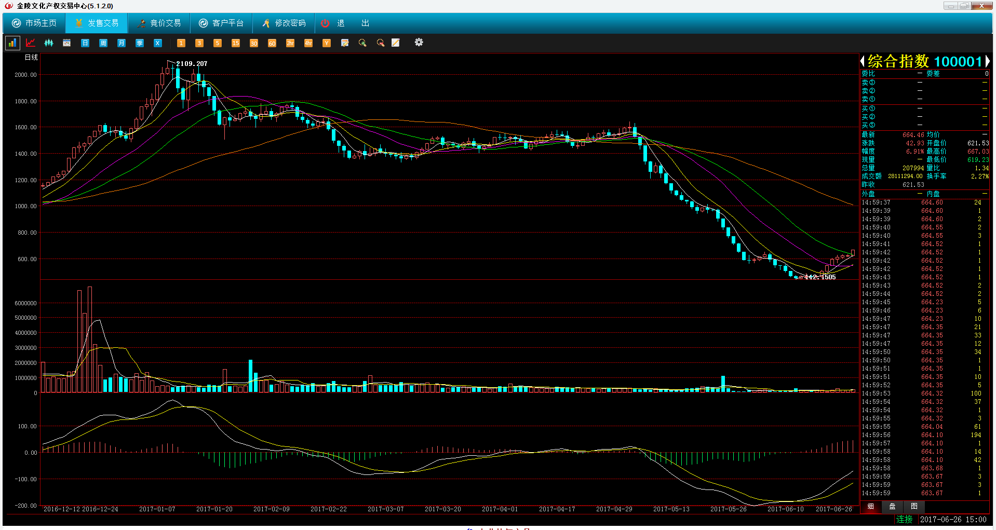Open the 市场主页 tab
996x530 pixels.
click(34, 23)
